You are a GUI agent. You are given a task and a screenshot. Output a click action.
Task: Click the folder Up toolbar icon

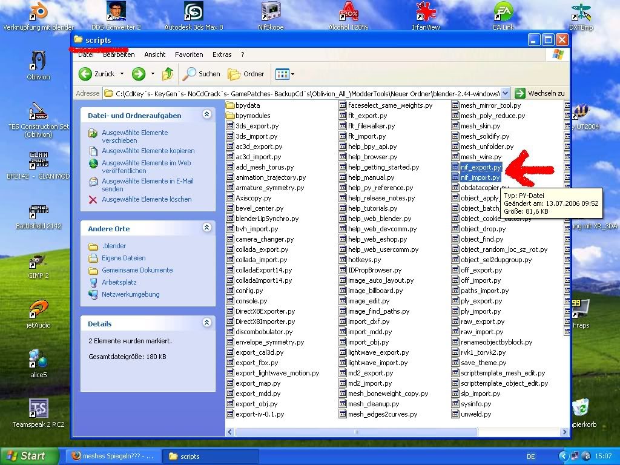coord(168,74)
